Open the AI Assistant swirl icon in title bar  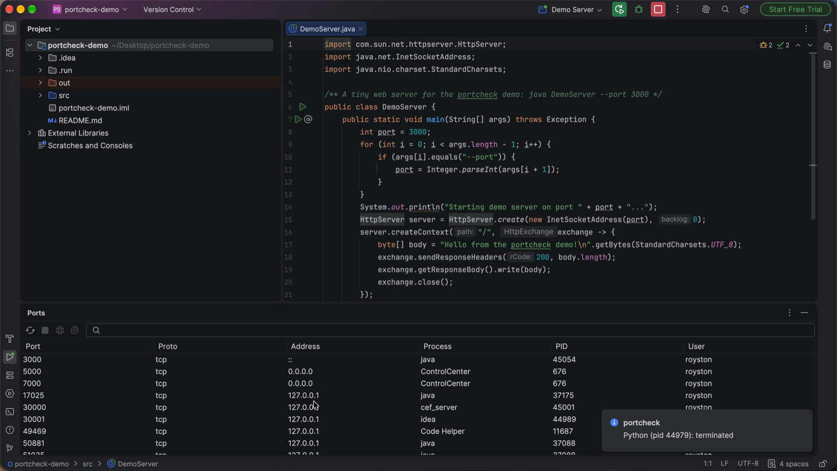(x=706, y=9)
